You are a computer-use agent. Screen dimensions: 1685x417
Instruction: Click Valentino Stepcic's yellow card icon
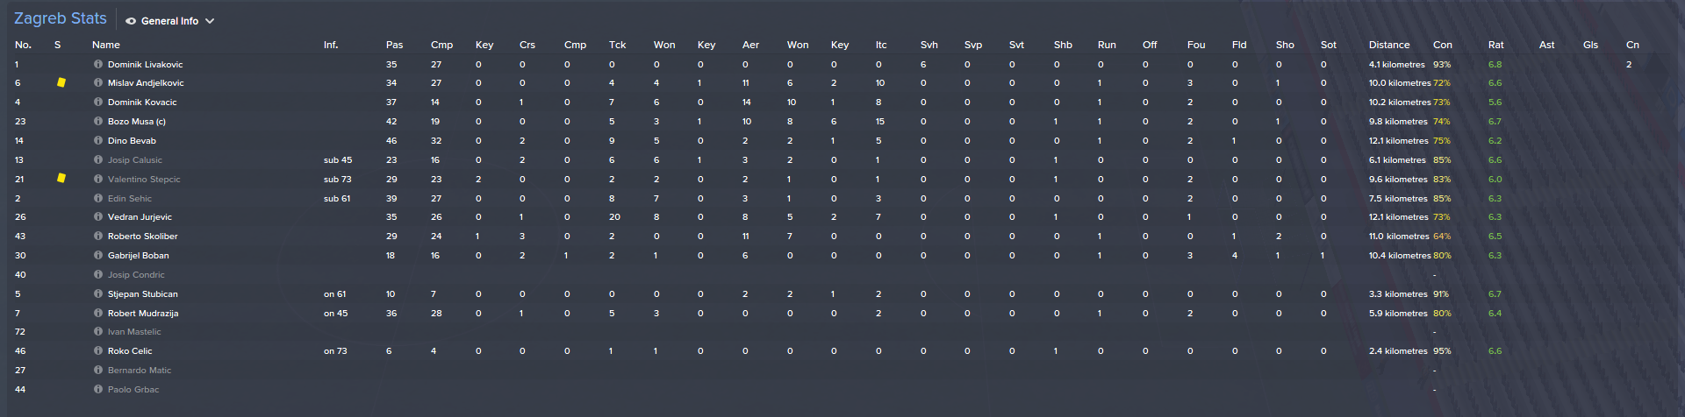pos(61,178)
